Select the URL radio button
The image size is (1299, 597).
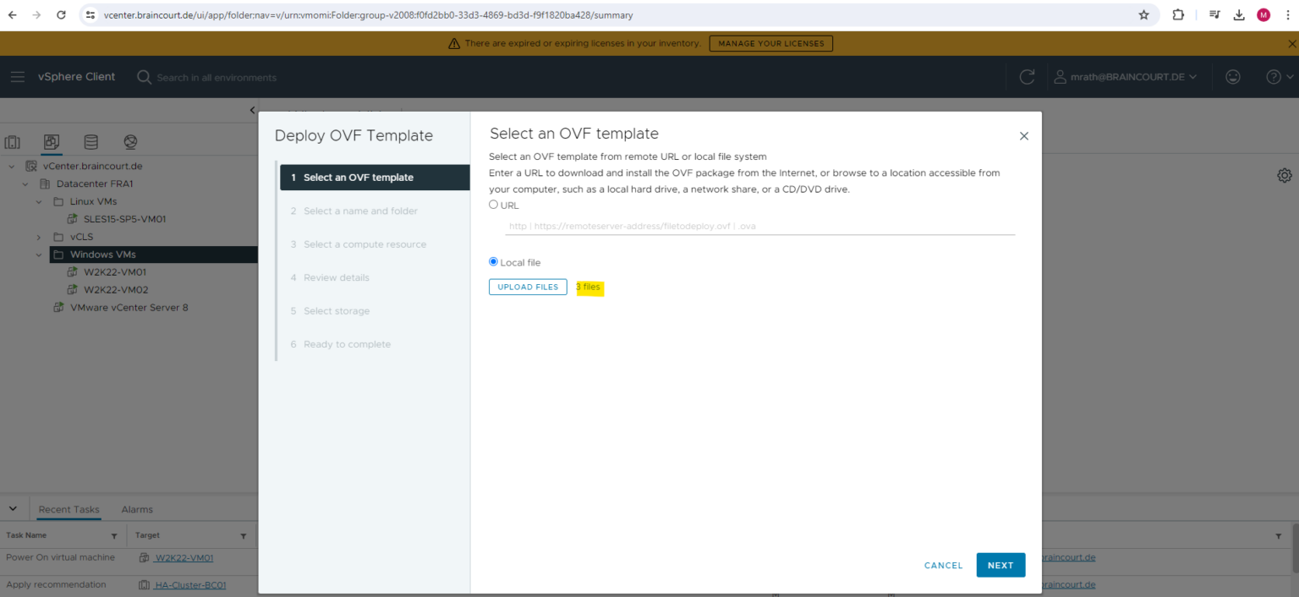click(x=493, y=204)
